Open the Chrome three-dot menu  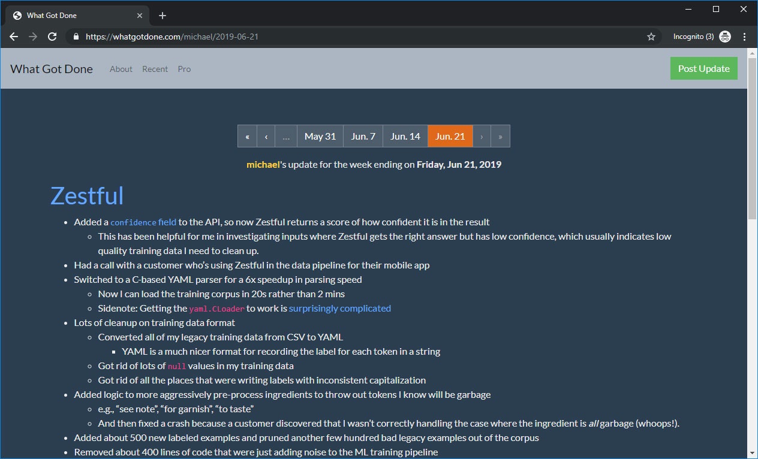745,37
